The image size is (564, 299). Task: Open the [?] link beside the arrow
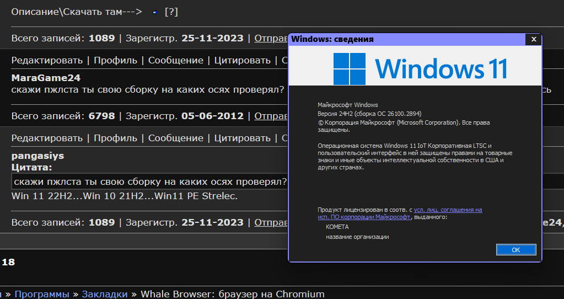(171, 12)
